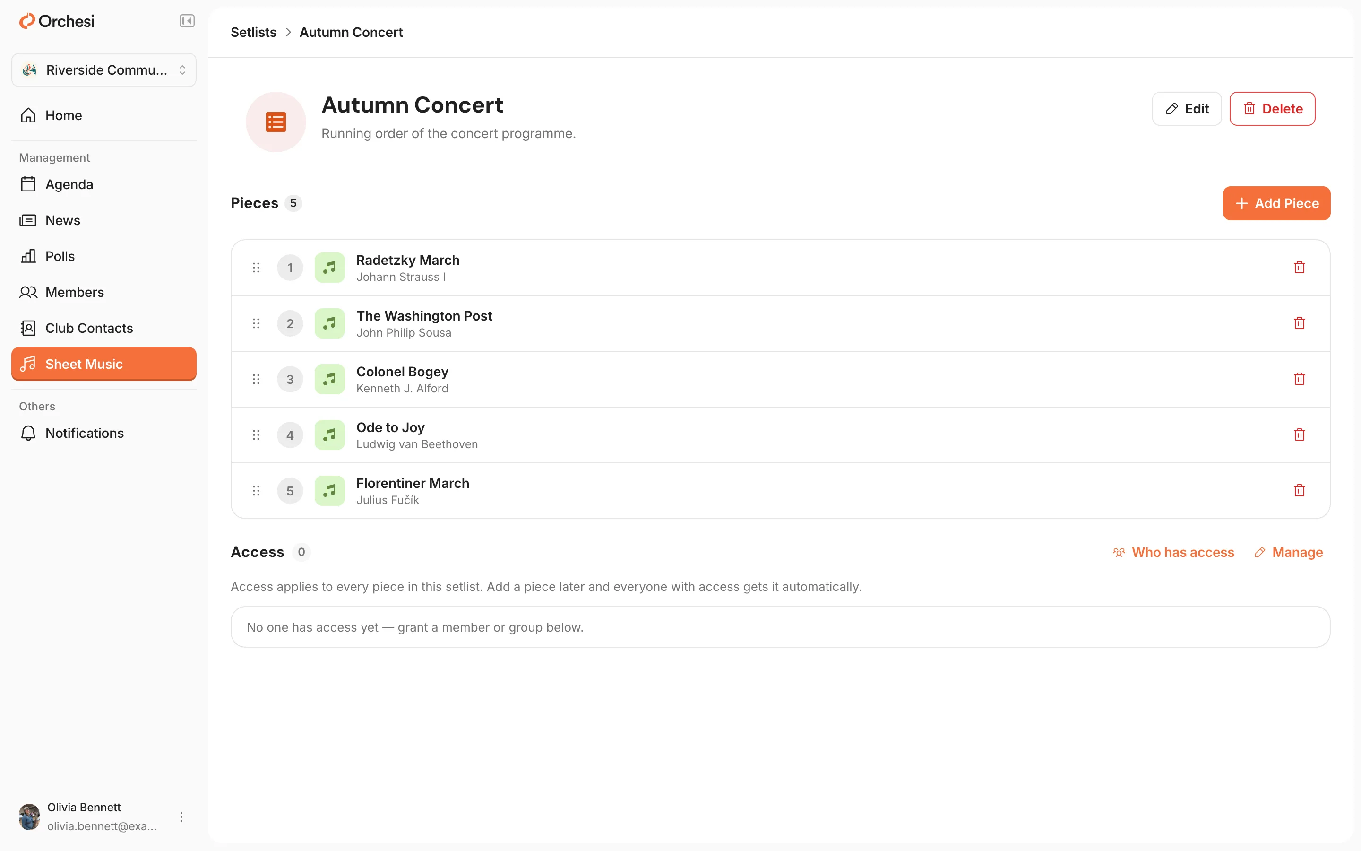Click the Orchesi logo
The width and height of the screenshot is (1361, 851).
pyautogui.click(x=57, y=21)
